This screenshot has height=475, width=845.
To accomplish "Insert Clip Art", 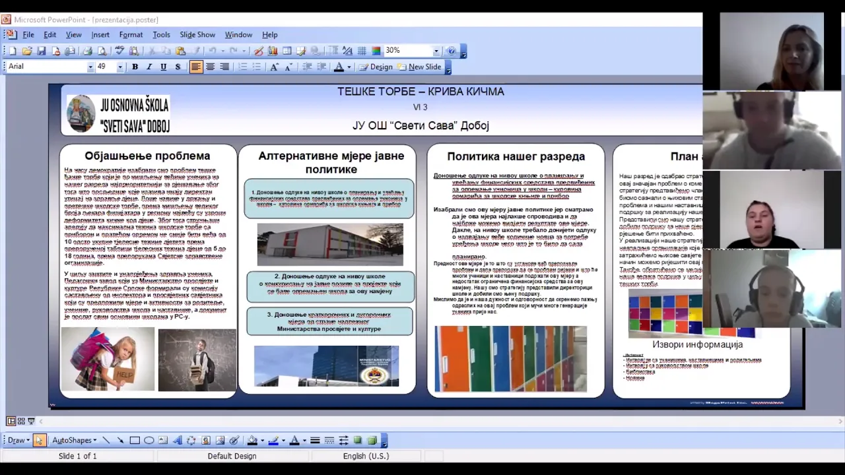I will (205, 440).
